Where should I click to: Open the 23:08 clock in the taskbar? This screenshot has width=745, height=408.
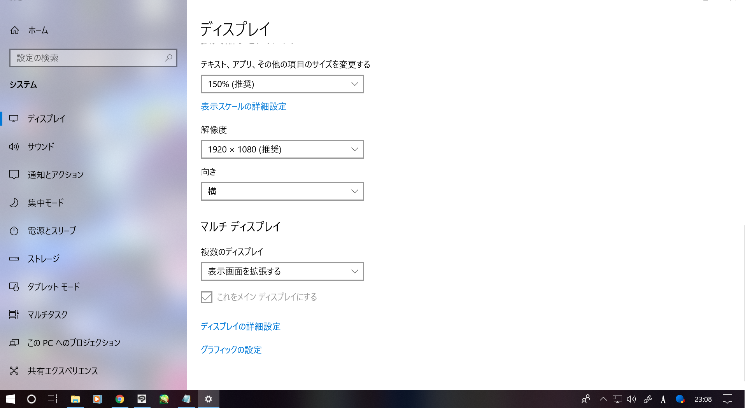(703, 399)
